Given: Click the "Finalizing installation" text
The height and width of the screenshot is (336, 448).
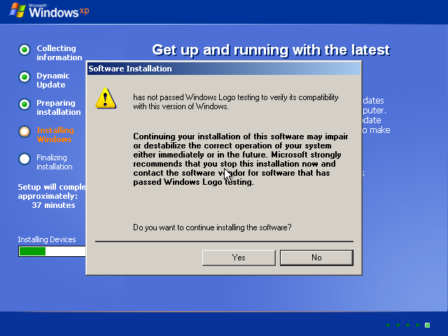Looking at the screenshot, I should (55, 162).
